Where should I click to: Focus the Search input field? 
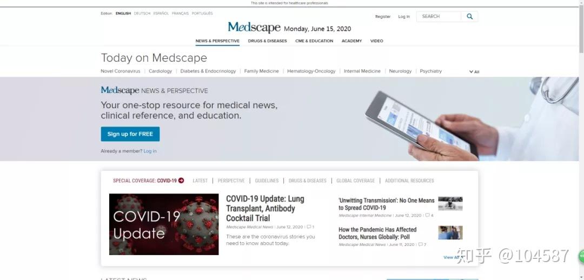coord(439,16)
